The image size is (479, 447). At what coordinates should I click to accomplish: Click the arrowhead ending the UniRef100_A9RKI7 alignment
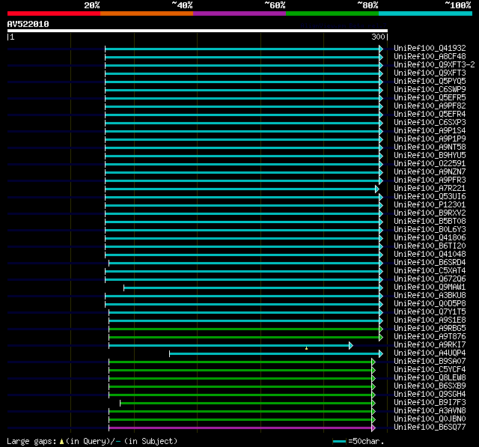coord(351,346)
